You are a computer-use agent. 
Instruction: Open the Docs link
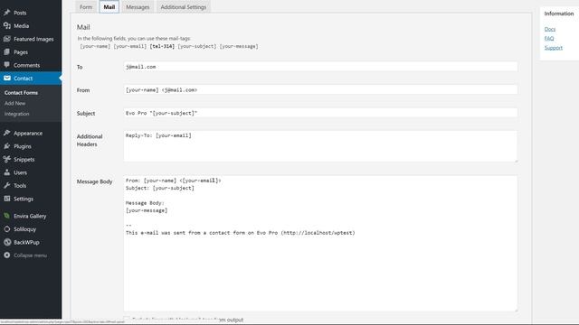click(550, 29)
